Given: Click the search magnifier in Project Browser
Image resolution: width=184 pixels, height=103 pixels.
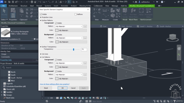Looking at the screenshot, I should pos(4,68).
